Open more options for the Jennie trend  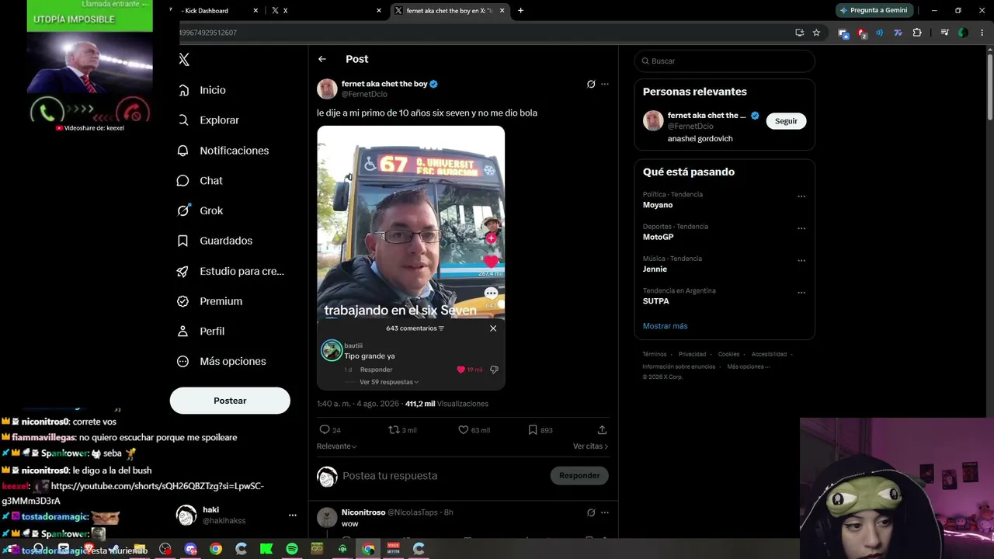coord(801,261)
